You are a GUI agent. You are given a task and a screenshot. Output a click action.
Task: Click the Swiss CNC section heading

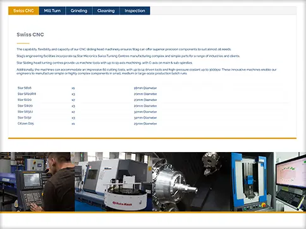pyautogui.click(x=30, y=35)
